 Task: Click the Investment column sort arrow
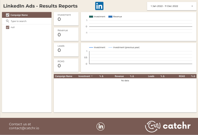(92, 76)
